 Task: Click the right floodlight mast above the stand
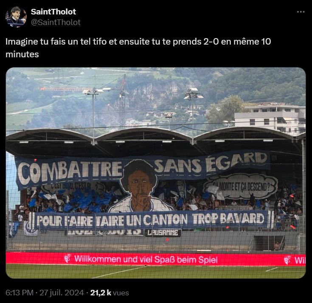click(x=193, y=115)
